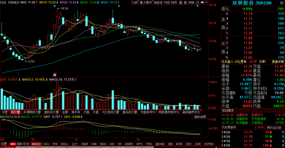Select the RSI indicator tab
This screenshot has width=285, height=148.
[x=55, y=144]
